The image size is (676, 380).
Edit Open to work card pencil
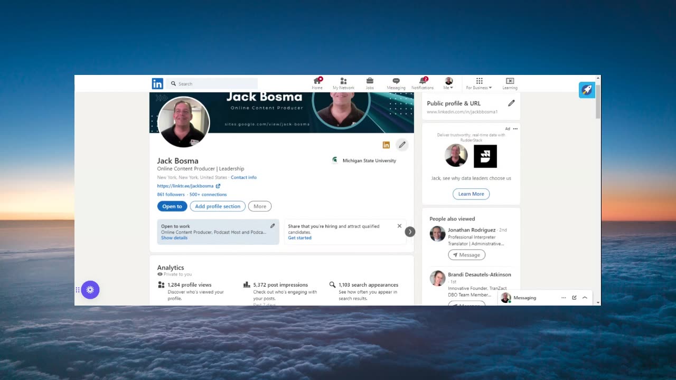[x=273, y=226]
